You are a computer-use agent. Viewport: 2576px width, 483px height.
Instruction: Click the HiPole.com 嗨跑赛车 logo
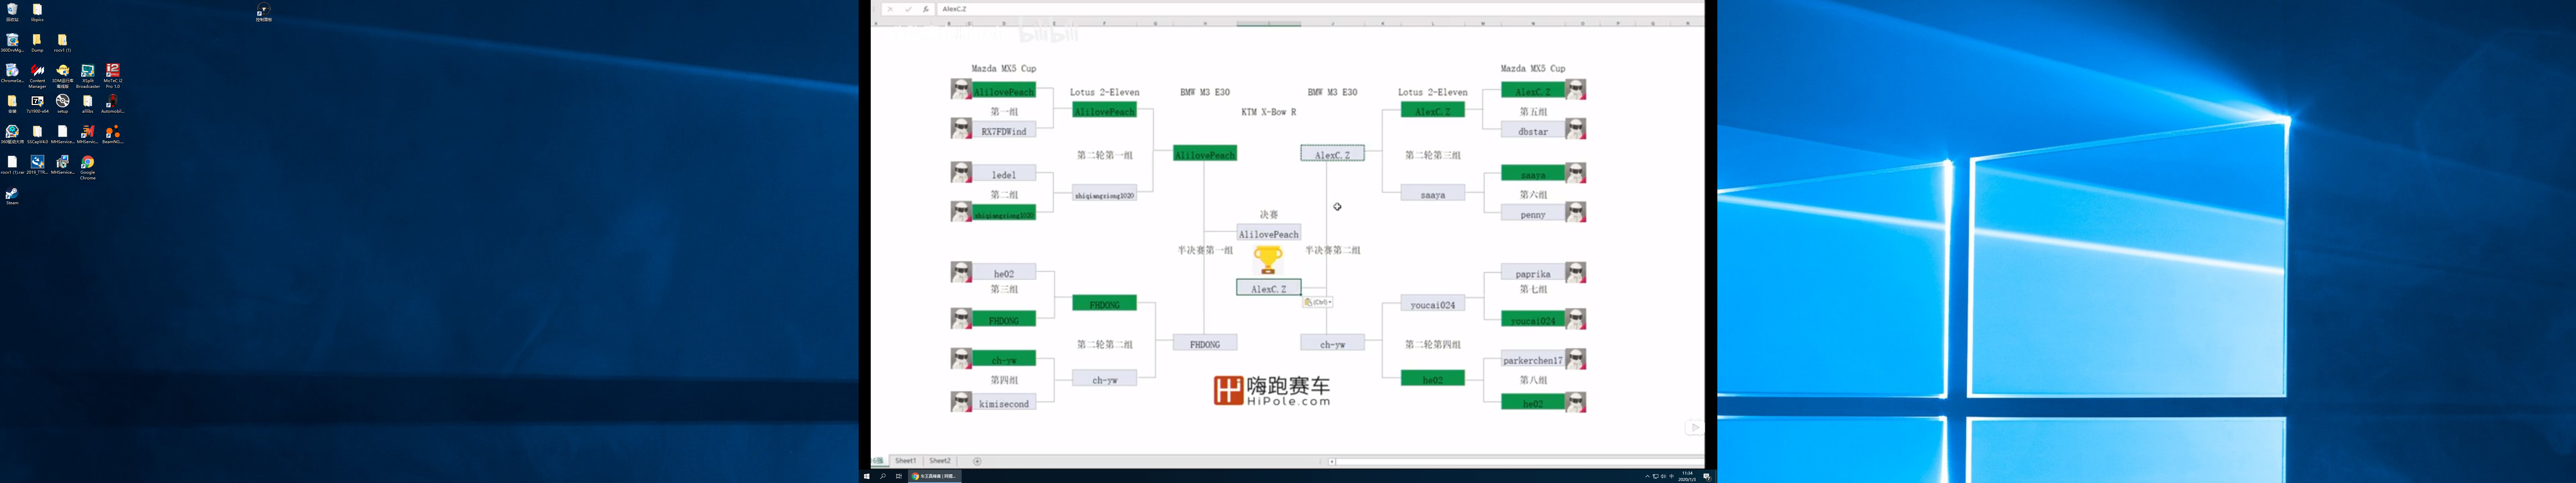click(1272, 391)
